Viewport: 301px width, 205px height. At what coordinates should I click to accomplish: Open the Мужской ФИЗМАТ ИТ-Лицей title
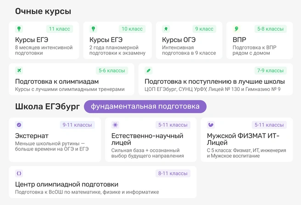[x=243, y=139]
